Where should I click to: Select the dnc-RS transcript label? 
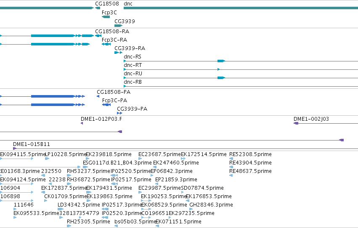[x=133, y=57]
